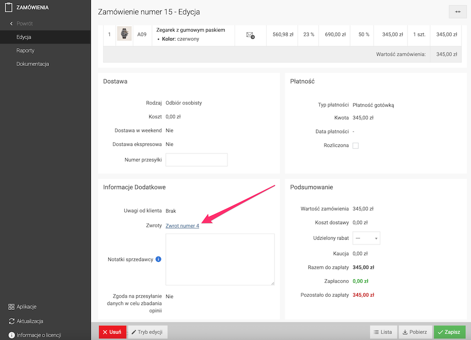Click the red Usuń button
The image size is (471, 340).
pos(113,332)
